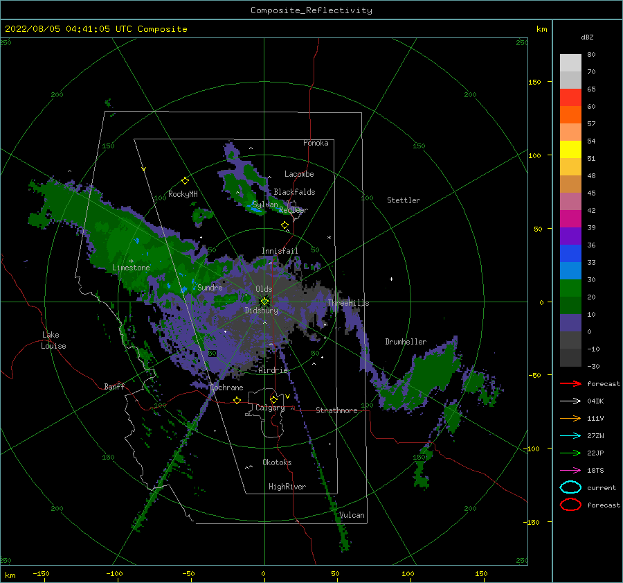623x583 pixels.
Task: Click the Ponoka city label
Action: [316, 143]
